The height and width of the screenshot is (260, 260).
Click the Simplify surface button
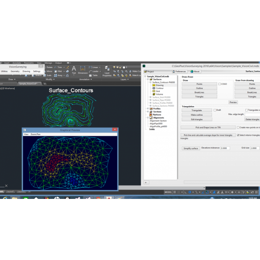coord(191,149)
